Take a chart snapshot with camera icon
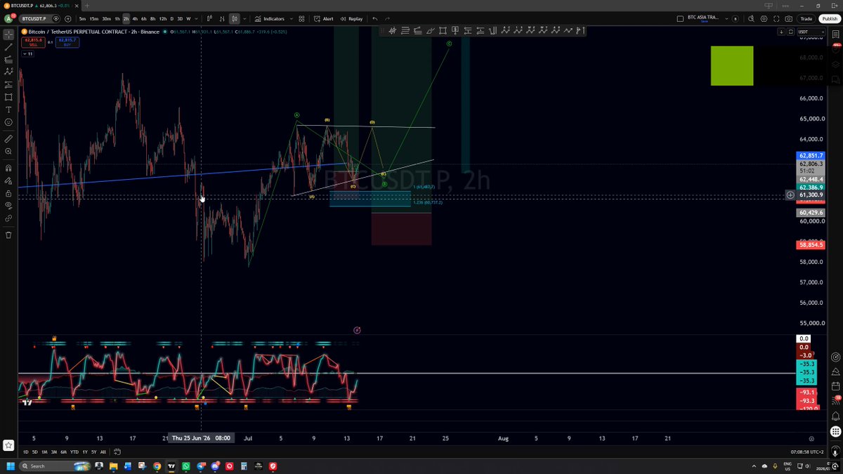843x474 pixels. click(789, 19)
